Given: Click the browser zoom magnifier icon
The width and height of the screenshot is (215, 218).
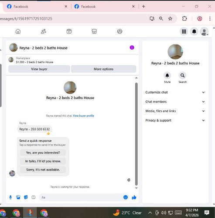Looking at the screenshot, I should coord(161,19).
